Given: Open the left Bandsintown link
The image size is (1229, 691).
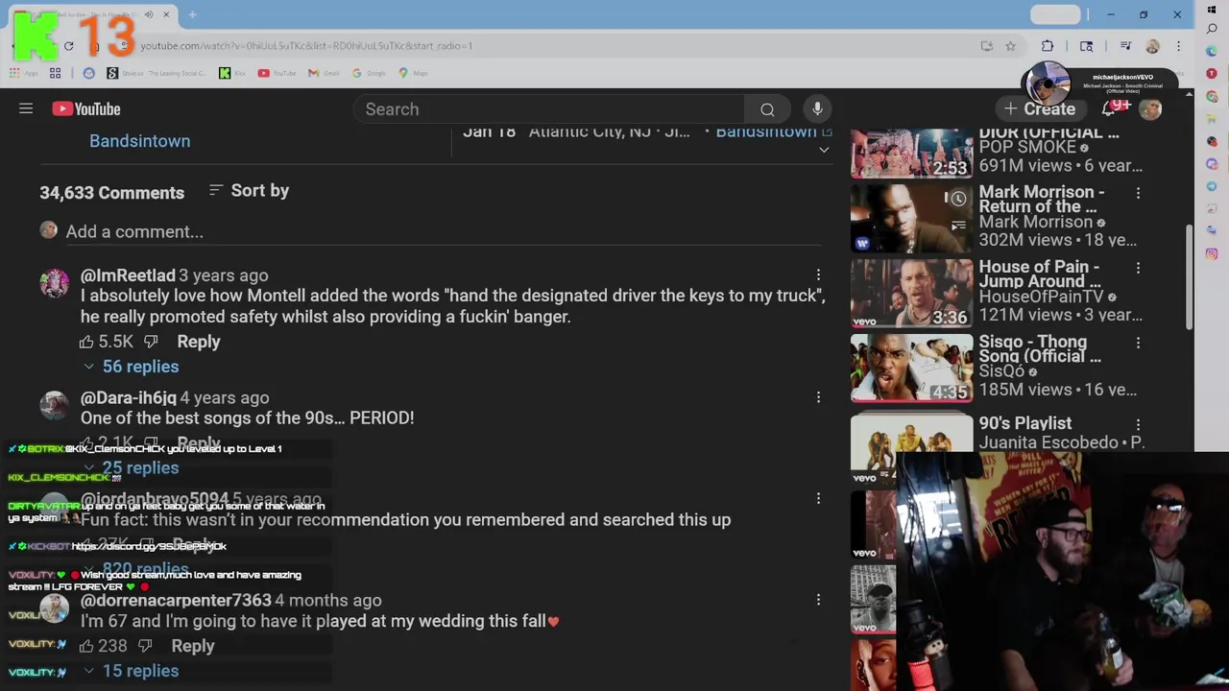Looking at the screenshot, I should click(x=140, y=141).
